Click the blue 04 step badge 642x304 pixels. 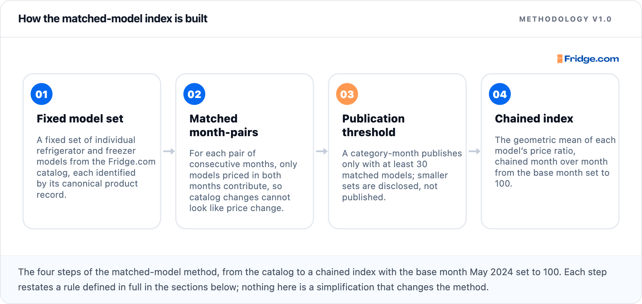click(x=500, y=94)
